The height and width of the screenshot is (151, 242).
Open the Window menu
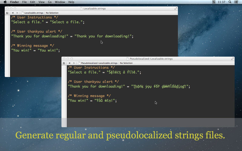click(x=60, y=2)
